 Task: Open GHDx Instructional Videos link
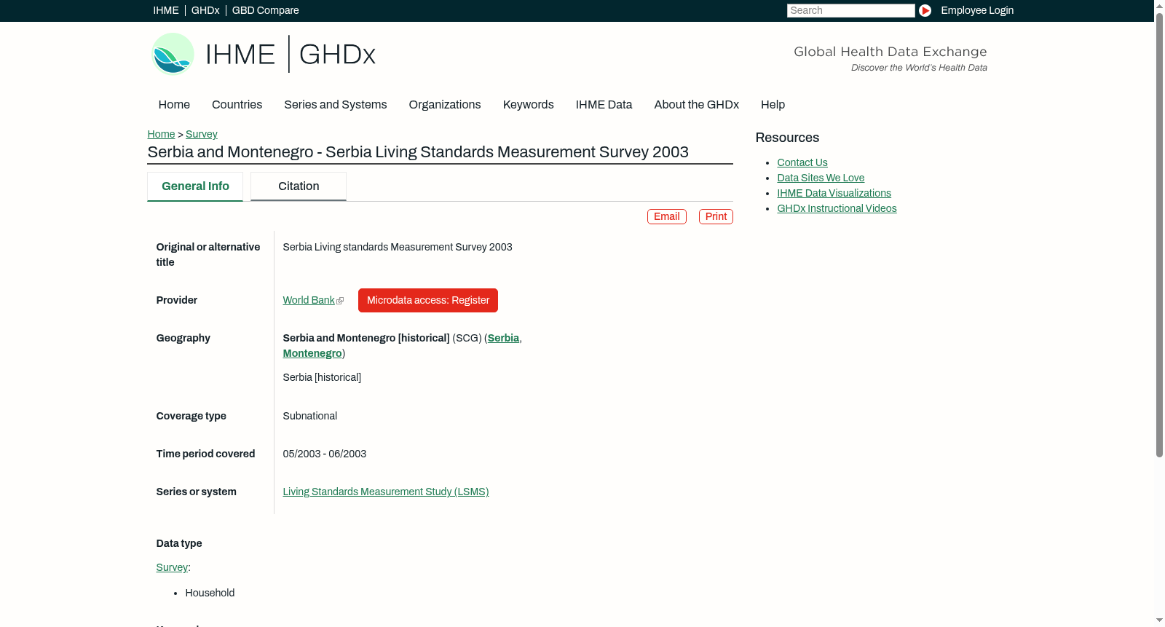click(837, 209)
